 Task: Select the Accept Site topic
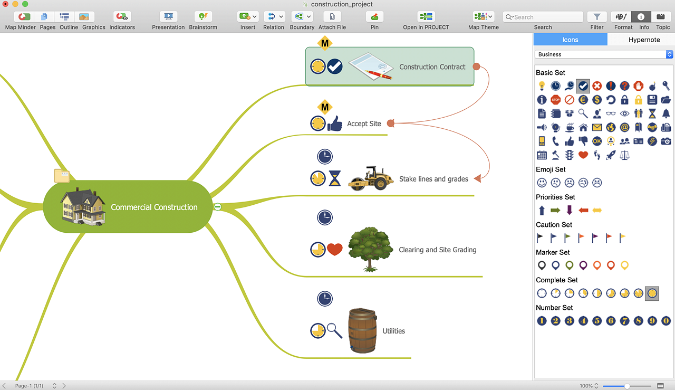point(364,123)
